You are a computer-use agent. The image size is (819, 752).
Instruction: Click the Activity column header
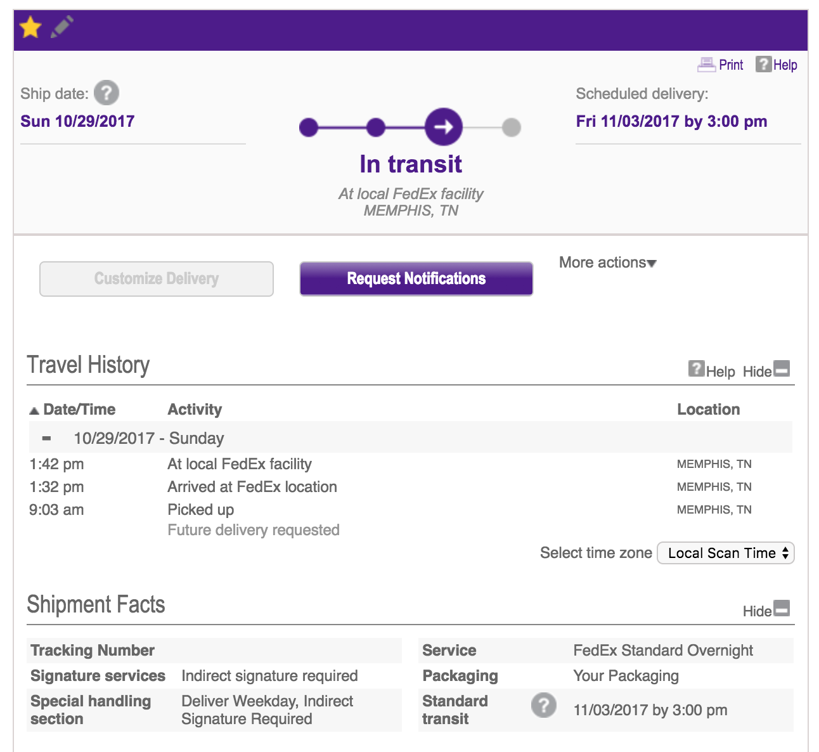click(195, 410)
